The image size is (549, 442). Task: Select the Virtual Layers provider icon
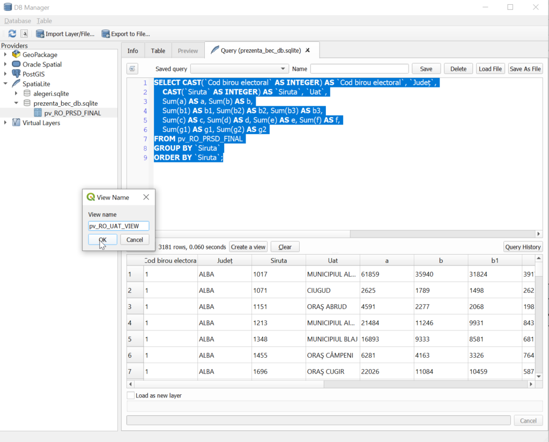16,123
